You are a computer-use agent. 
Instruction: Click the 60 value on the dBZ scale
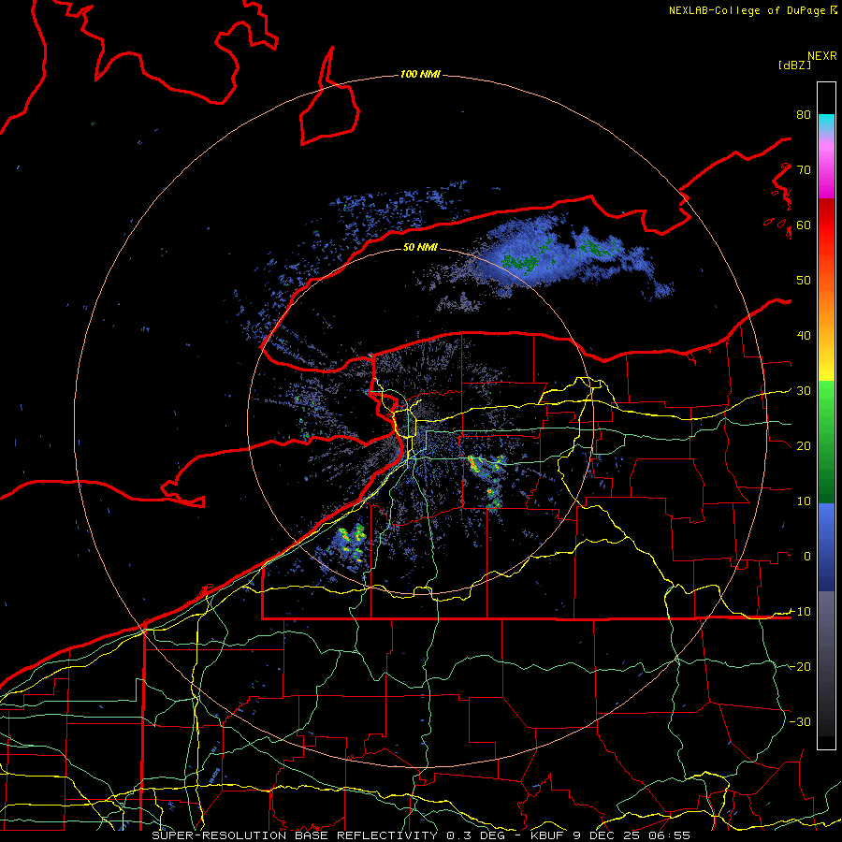coord(804,225)
